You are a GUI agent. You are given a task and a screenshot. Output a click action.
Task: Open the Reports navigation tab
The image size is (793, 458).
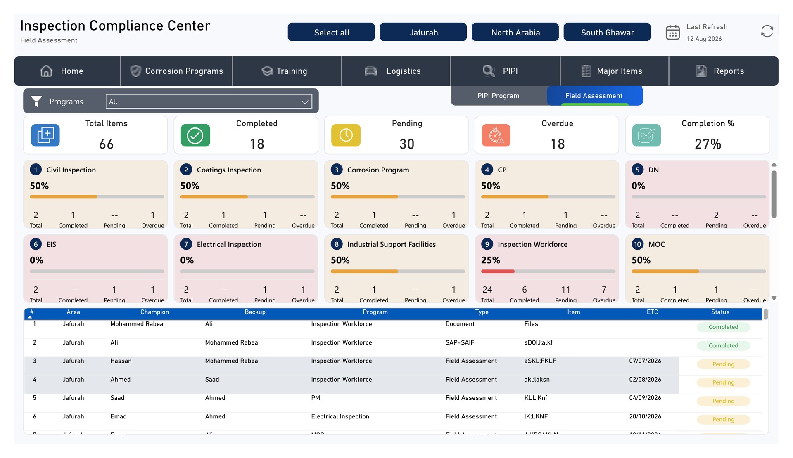coord(724,71)
